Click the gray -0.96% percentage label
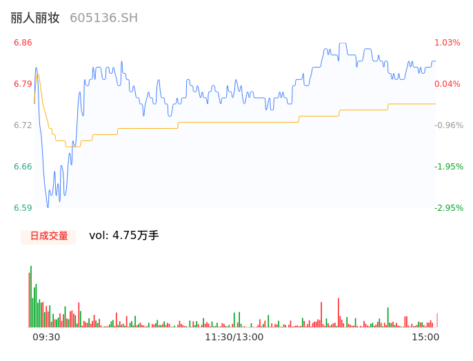This screenshot has height=361, width=473. [447, 125]
